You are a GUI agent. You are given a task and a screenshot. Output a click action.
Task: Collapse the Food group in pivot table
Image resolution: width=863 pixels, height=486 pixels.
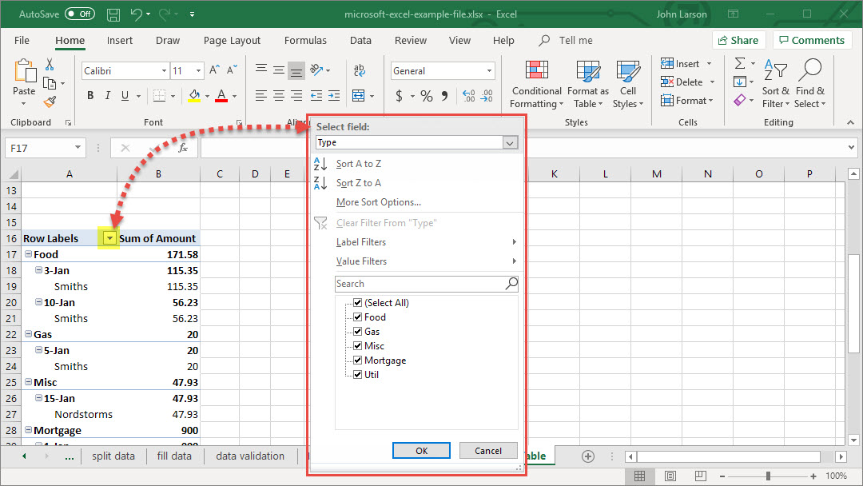(28, 254)
